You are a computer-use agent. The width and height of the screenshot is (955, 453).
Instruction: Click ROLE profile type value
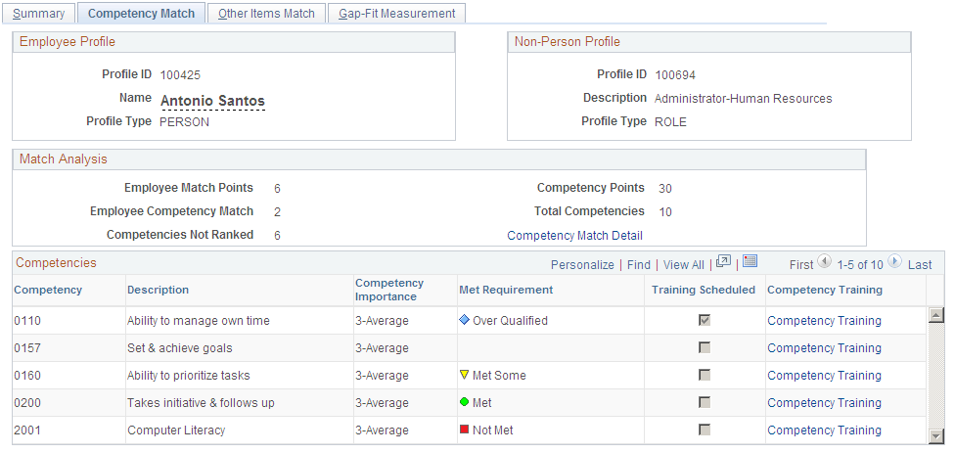pyautogui.click(x=670, y=121)
